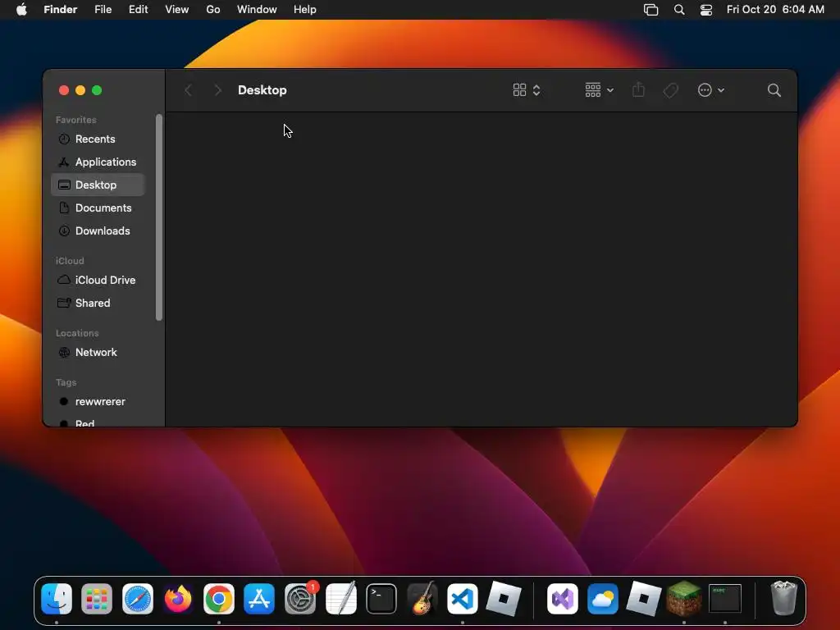The height and width of the screenshot is (630, 840).
Task: Open the Weather app from the Dock
Action: click(603, 598)
